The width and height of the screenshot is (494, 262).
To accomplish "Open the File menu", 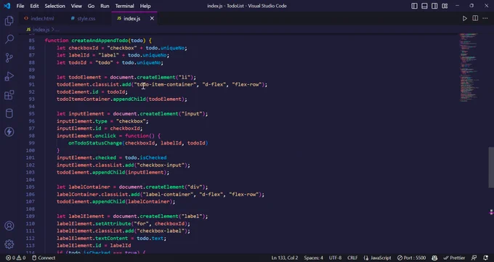I will (x=20, y=6).
